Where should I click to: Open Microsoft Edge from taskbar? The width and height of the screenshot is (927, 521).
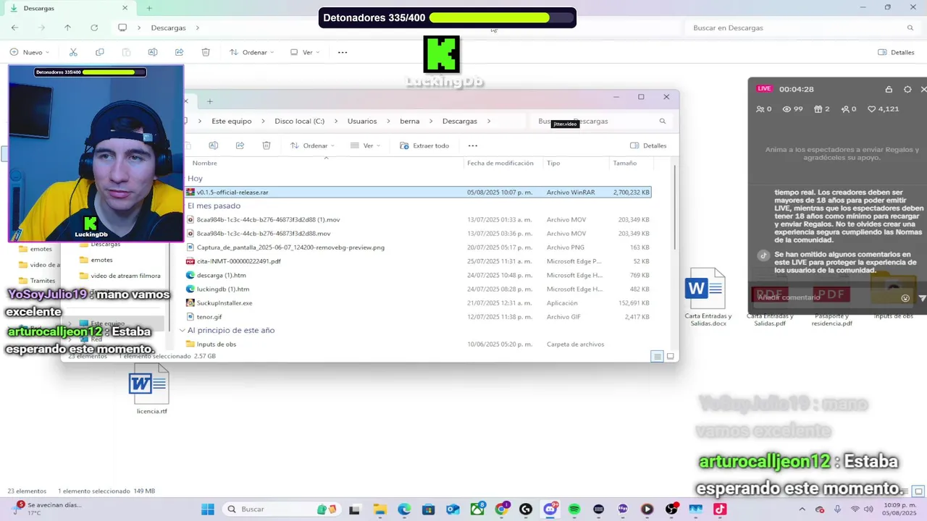(404, 509)
